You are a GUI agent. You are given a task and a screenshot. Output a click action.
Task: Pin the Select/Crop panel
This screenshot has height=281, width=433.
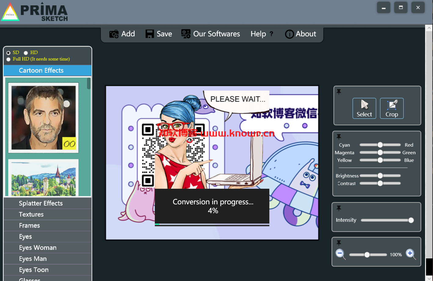point(339,92)
